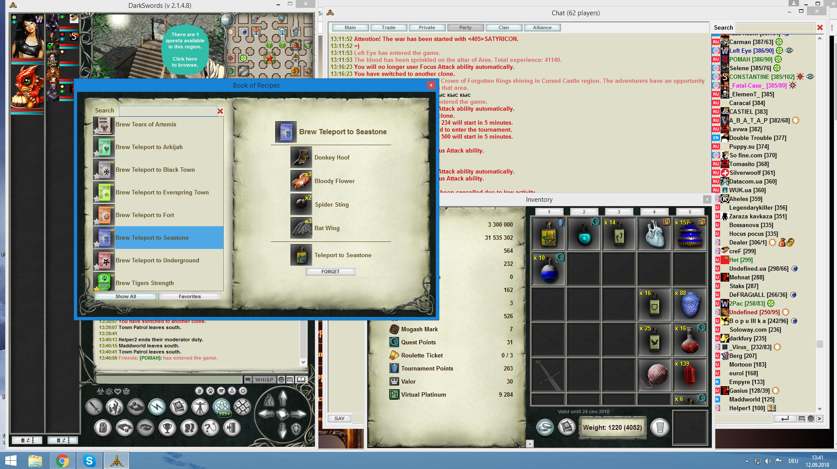
Task: Open inventory bag tab 3
Action: coord(618,212)
